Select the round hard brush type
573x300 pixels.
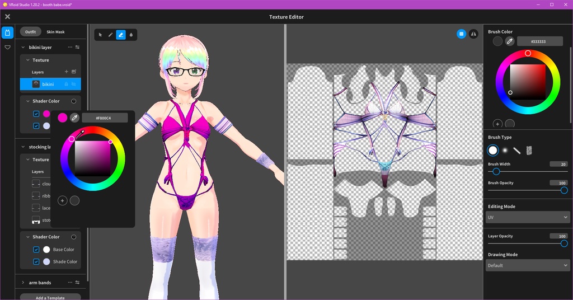tap(493, 150)
